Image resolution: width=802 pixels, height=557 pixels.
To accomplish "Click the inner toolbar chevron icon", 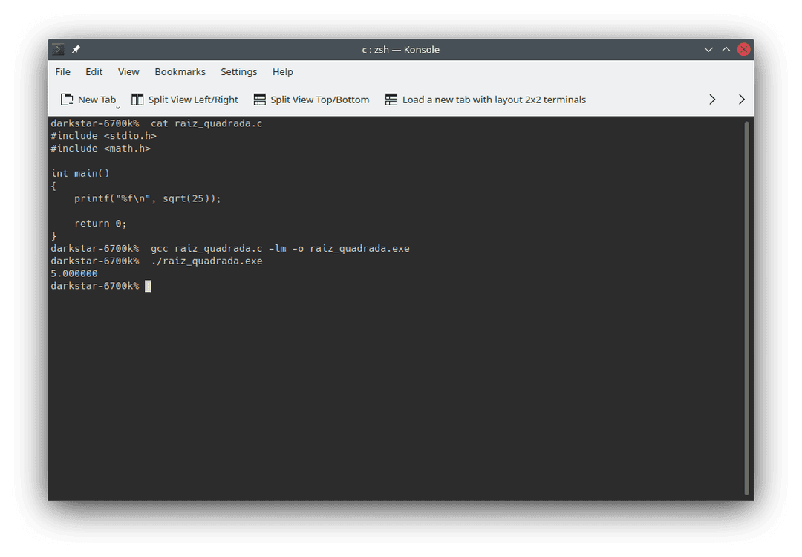I will pos(711,99).
